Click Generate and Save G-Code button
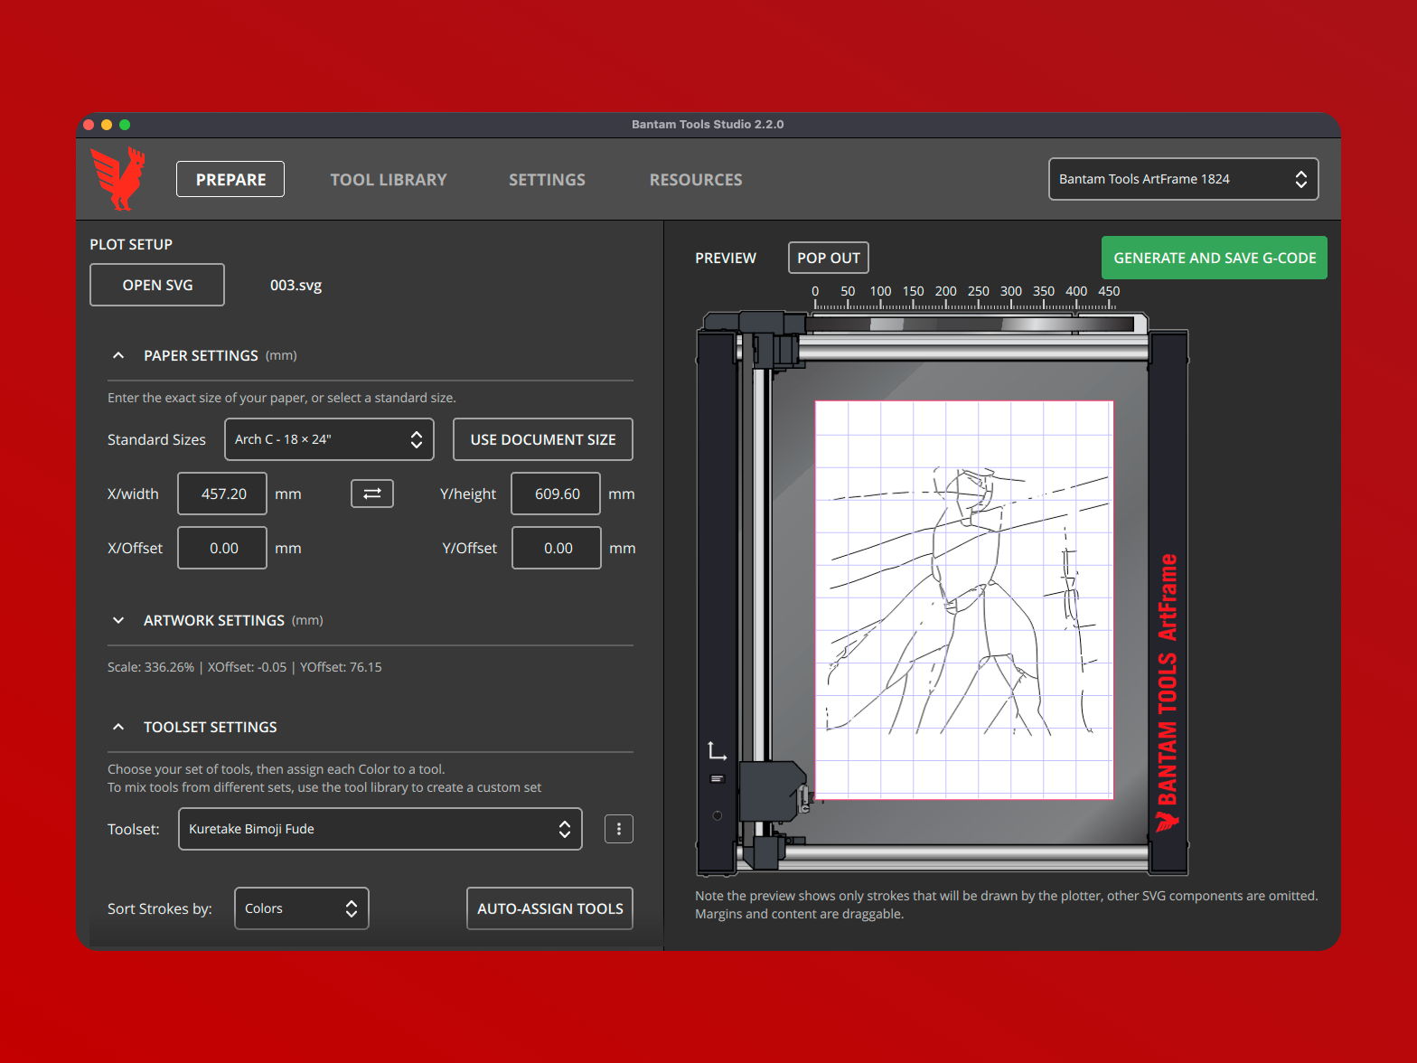Screen dimensions: 1417x1063 (x=1214, y=259)
